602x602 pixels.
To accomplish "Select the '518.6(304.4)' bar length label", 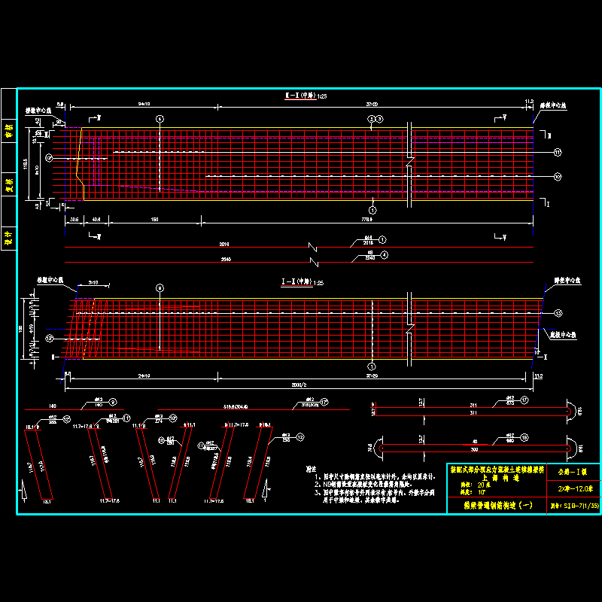I will (x=236, y=406).
